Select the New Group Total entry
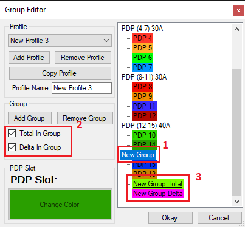The image size is (245, 227). 157,184
